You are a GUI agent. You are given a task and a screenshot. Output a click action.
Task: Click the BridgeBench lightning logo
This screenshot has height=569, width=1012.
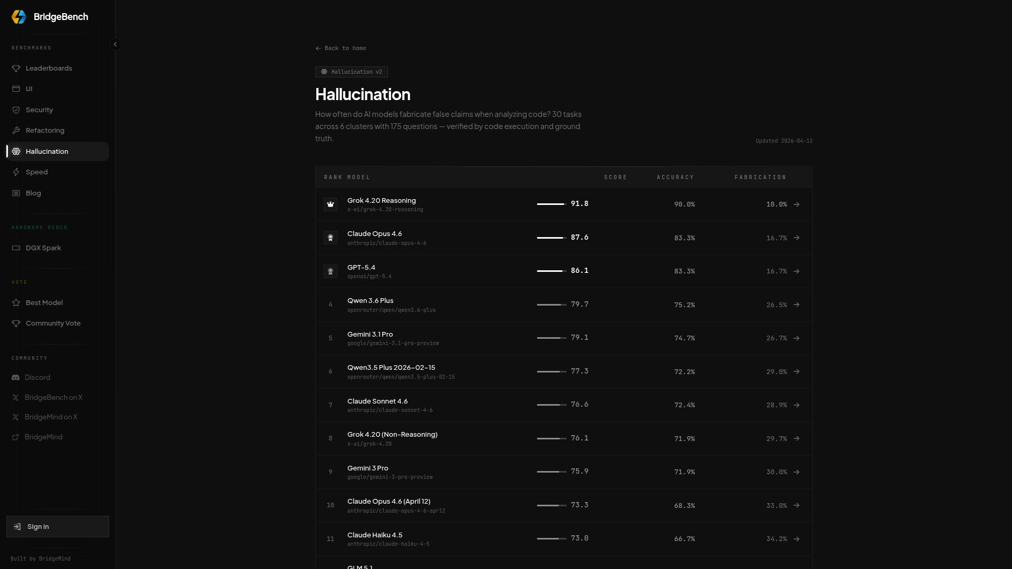tap(19, 17)
